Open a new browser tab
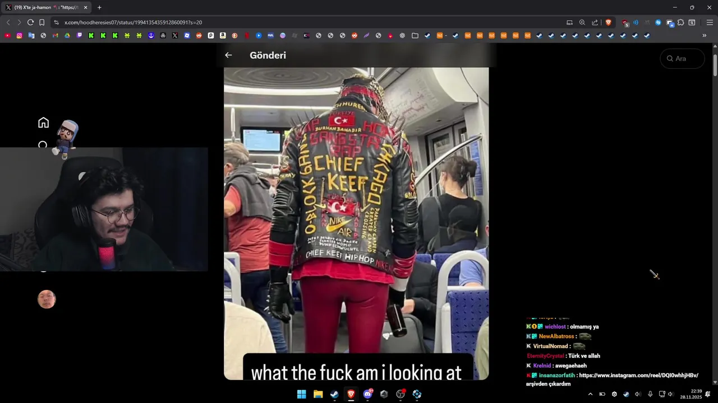This screenshot has width=718, height=403. [x=99, y=7]
